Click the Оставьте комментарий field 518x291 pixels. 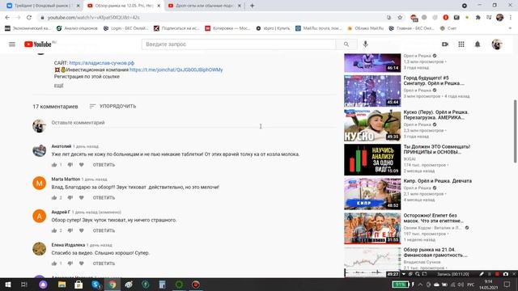point(193,123)
